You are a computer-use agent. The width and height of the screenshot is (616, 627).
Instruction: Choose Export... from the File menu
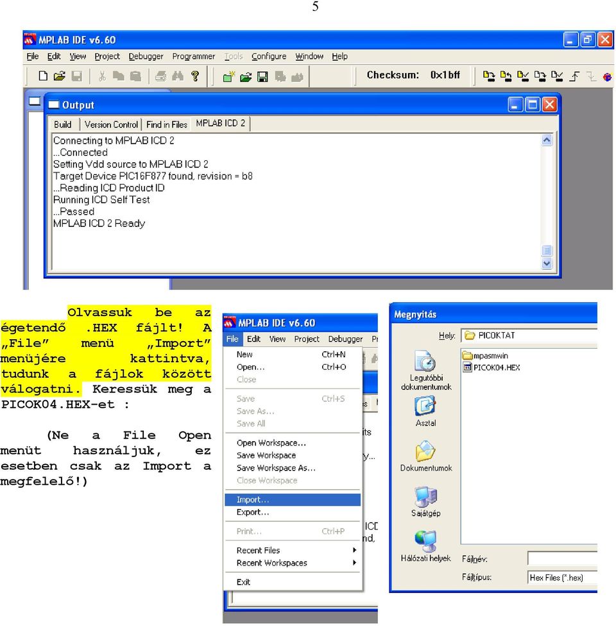(293, 512)
